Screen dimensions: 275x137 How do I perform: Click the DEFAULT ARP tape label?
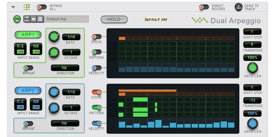156,20
